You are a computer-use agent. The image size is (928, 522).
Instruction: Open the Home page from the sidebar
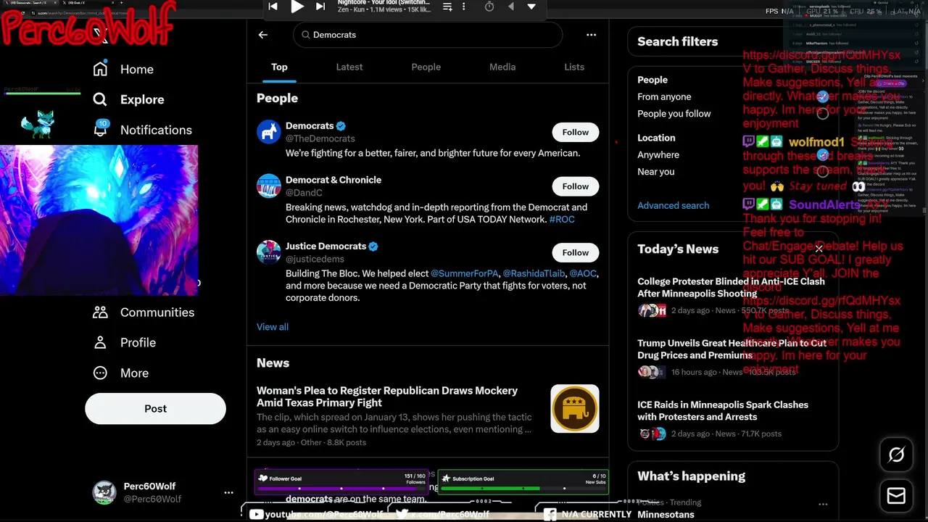pyautogui.click(x=123, y=69)
